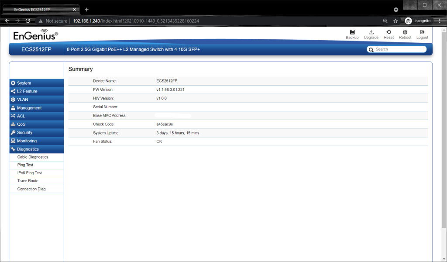This screenshot has width=447, height=262.
Task: Open Trace Route submenu item
Action: point(37,181)
